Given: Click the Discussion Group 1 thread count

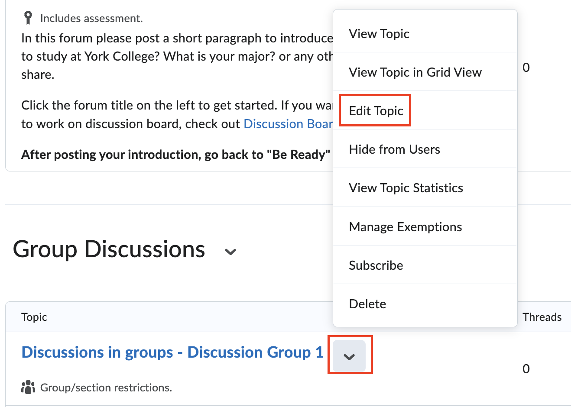Looking at the screenshot, I should point(526,369).
